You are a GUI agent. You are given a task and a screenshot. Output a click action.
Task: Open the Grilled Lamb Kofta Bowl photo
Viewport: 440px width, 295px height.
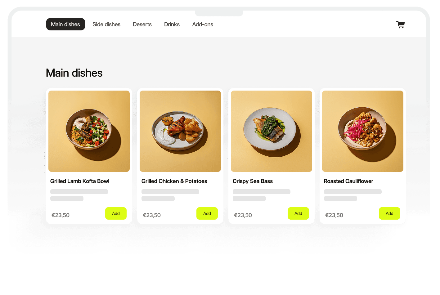click(x=89, y=131)
